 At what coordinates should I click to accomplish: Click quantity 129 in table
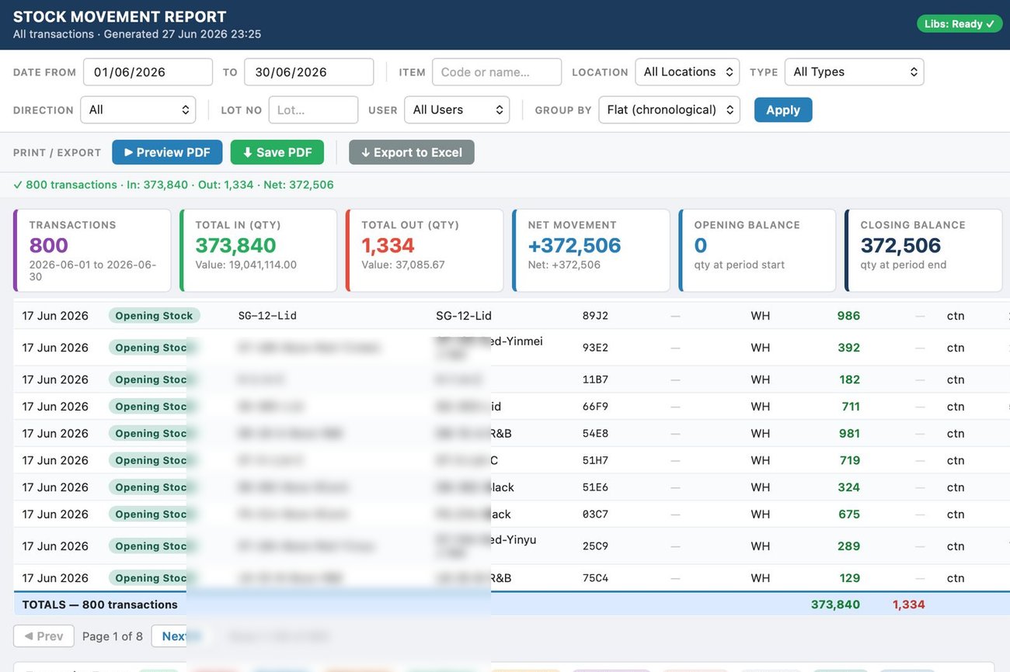(x=849, y=578)
